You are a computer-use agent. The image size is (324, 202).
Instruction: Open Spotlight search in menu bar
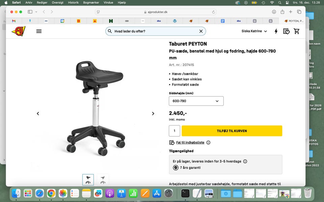(x=280, y=3)
